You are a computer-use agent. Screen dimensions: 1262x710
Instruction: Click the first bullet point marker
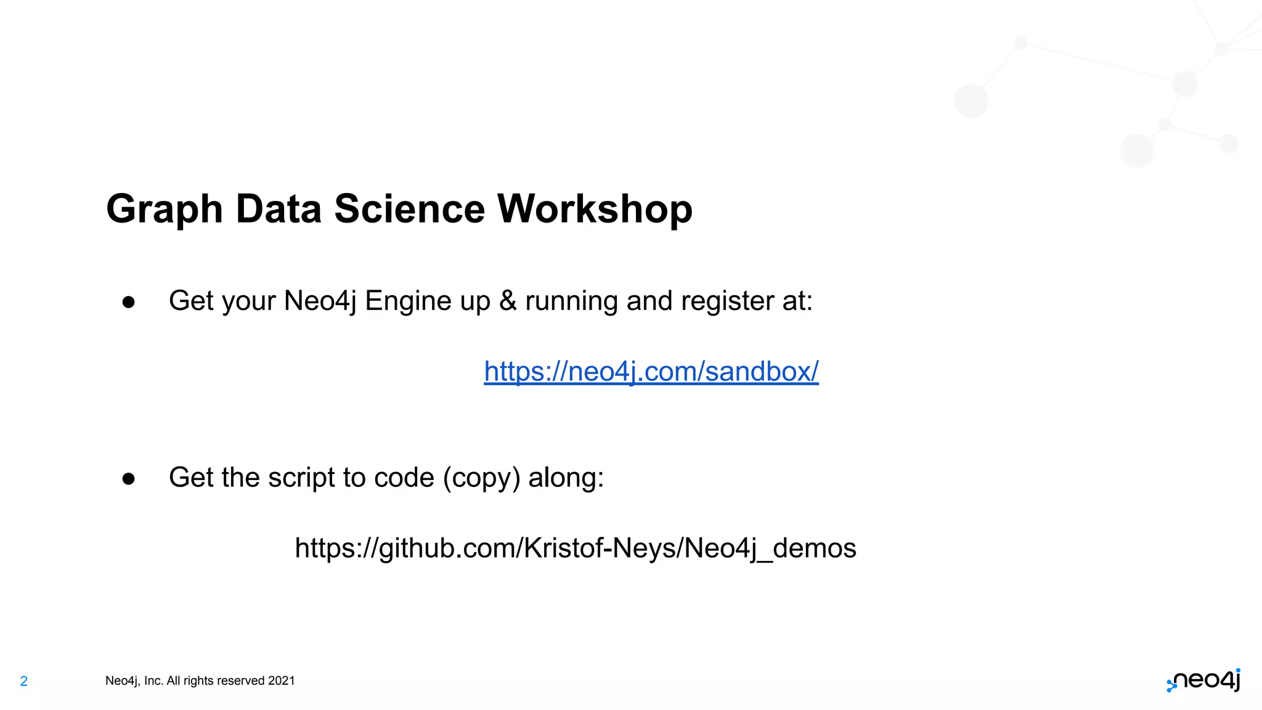point(128,302)
